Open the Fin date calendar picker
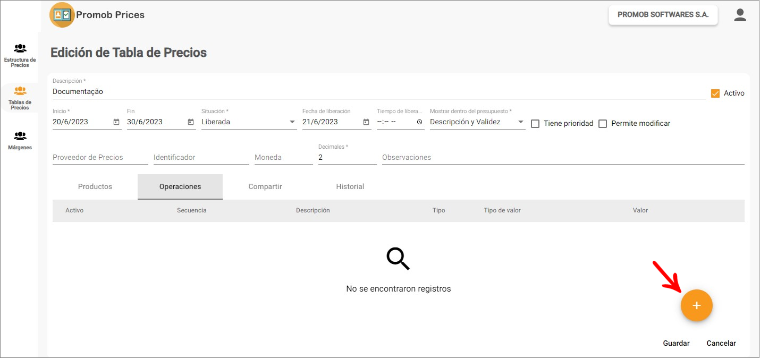The width and height of the screenshot is (760, 359). tap(191, 122)
